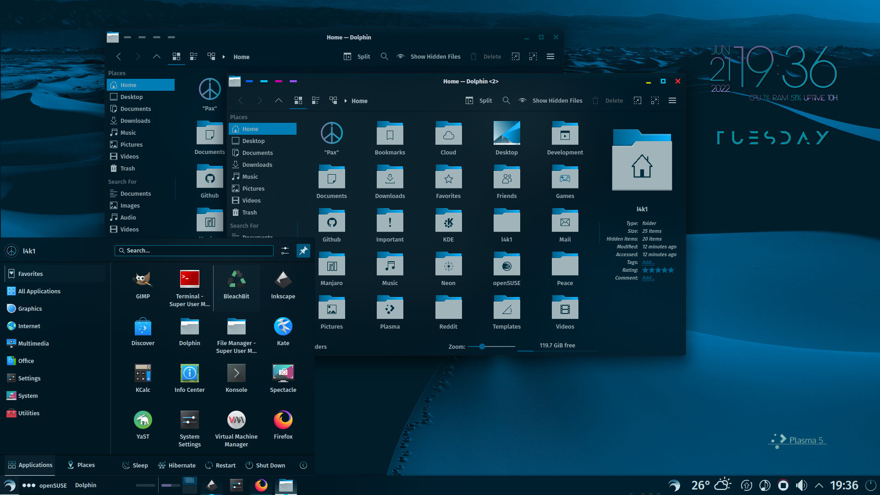This screenshot has width=880, height=495.
Task: Open Kate text editor
Action: point(283,331)
